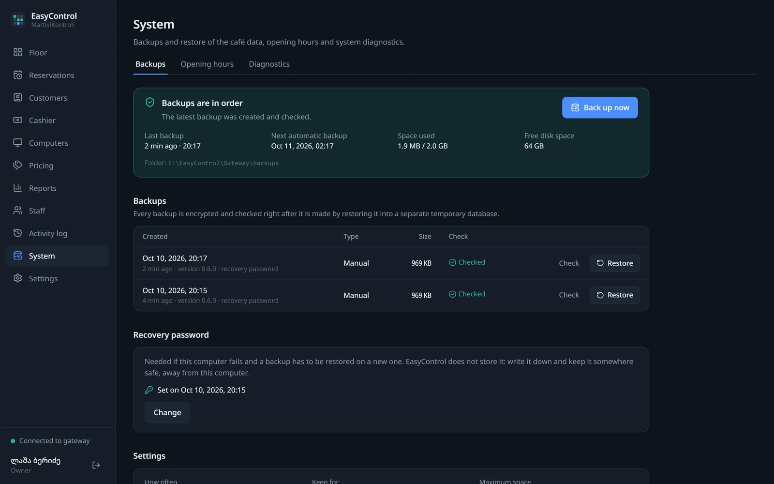Click the Back up now button
774x484 pixels.
[x=600, y=107]
